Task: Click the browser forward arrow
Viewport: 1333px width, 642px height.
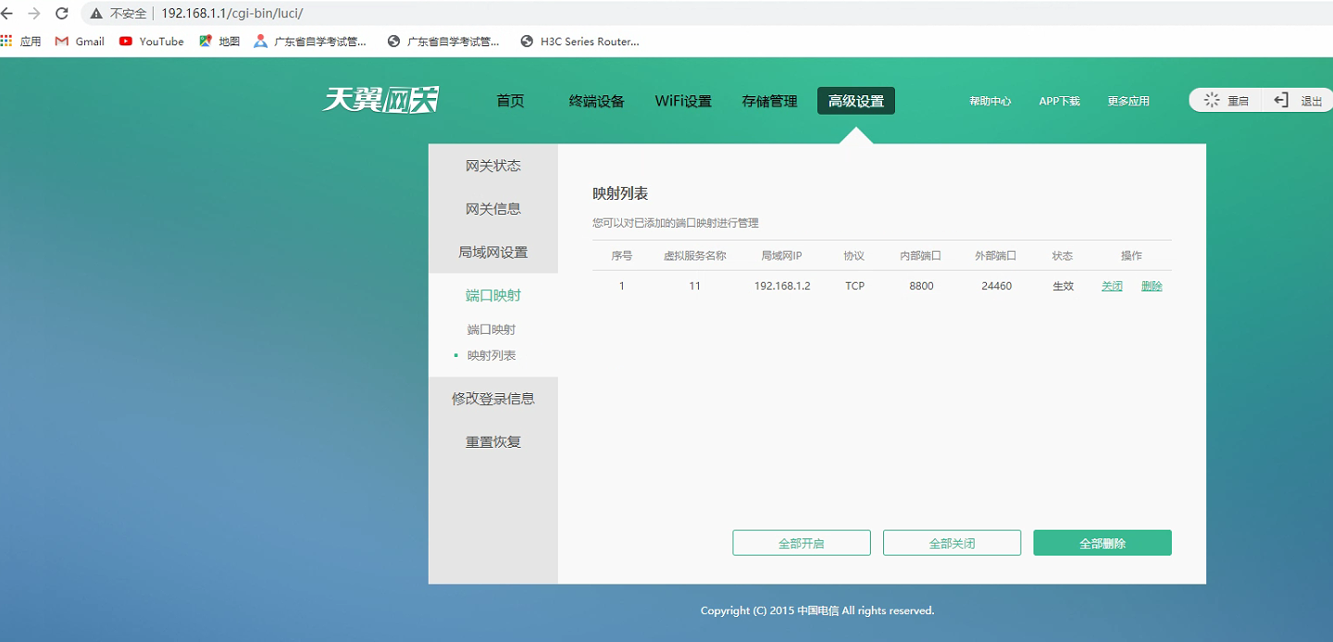Action: click(x=34, y=13)
